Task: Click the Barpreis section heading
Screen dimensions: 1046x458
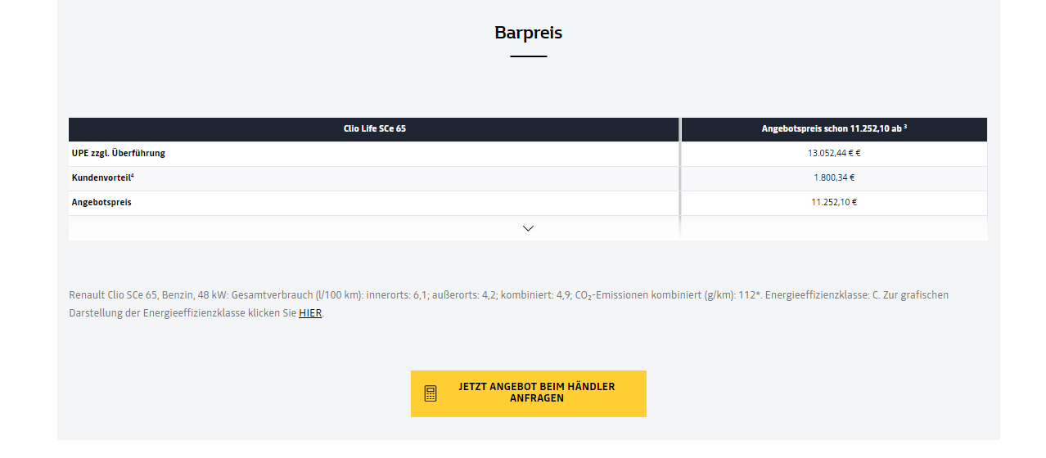Action: coord(529,33)
